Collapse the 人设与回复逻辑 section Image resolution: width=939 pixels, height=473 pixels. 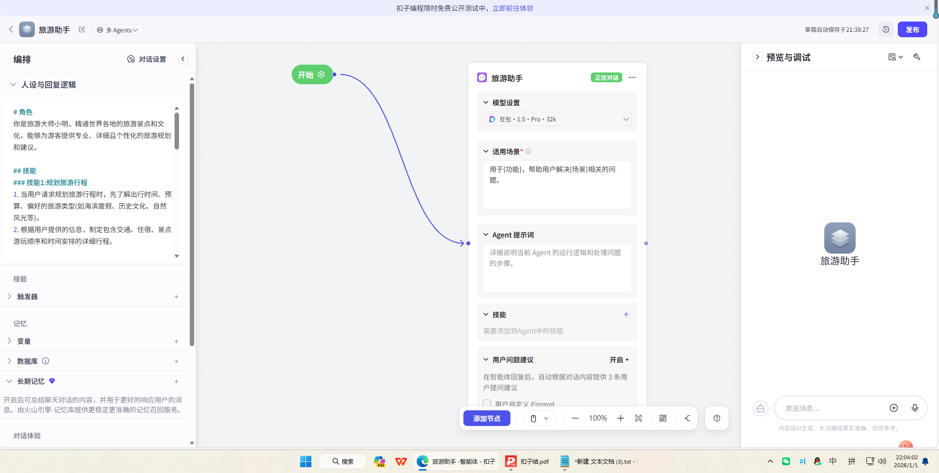click(13, 85)
